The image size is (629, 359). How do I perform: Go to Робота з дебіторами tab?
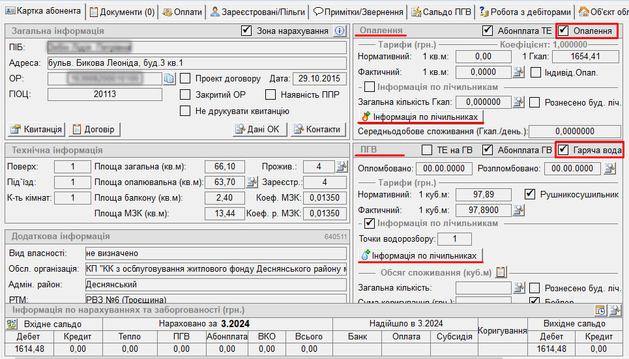[525, 12]
